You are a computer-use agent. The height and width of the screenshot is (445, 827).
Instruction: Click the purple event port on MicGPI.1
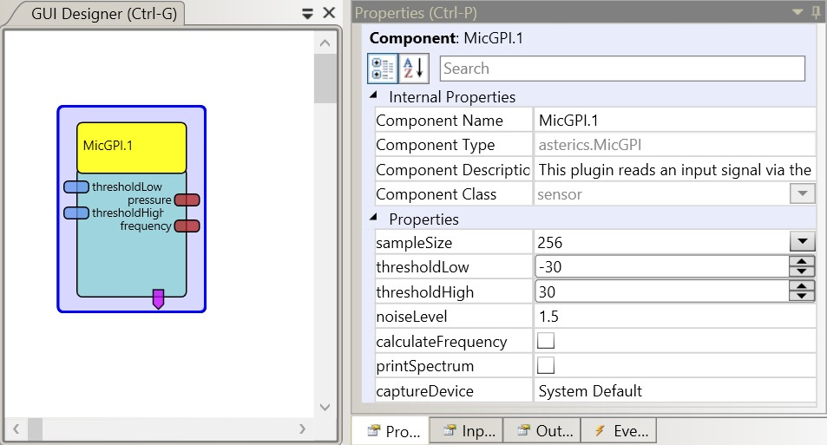(x=158, y=299)
